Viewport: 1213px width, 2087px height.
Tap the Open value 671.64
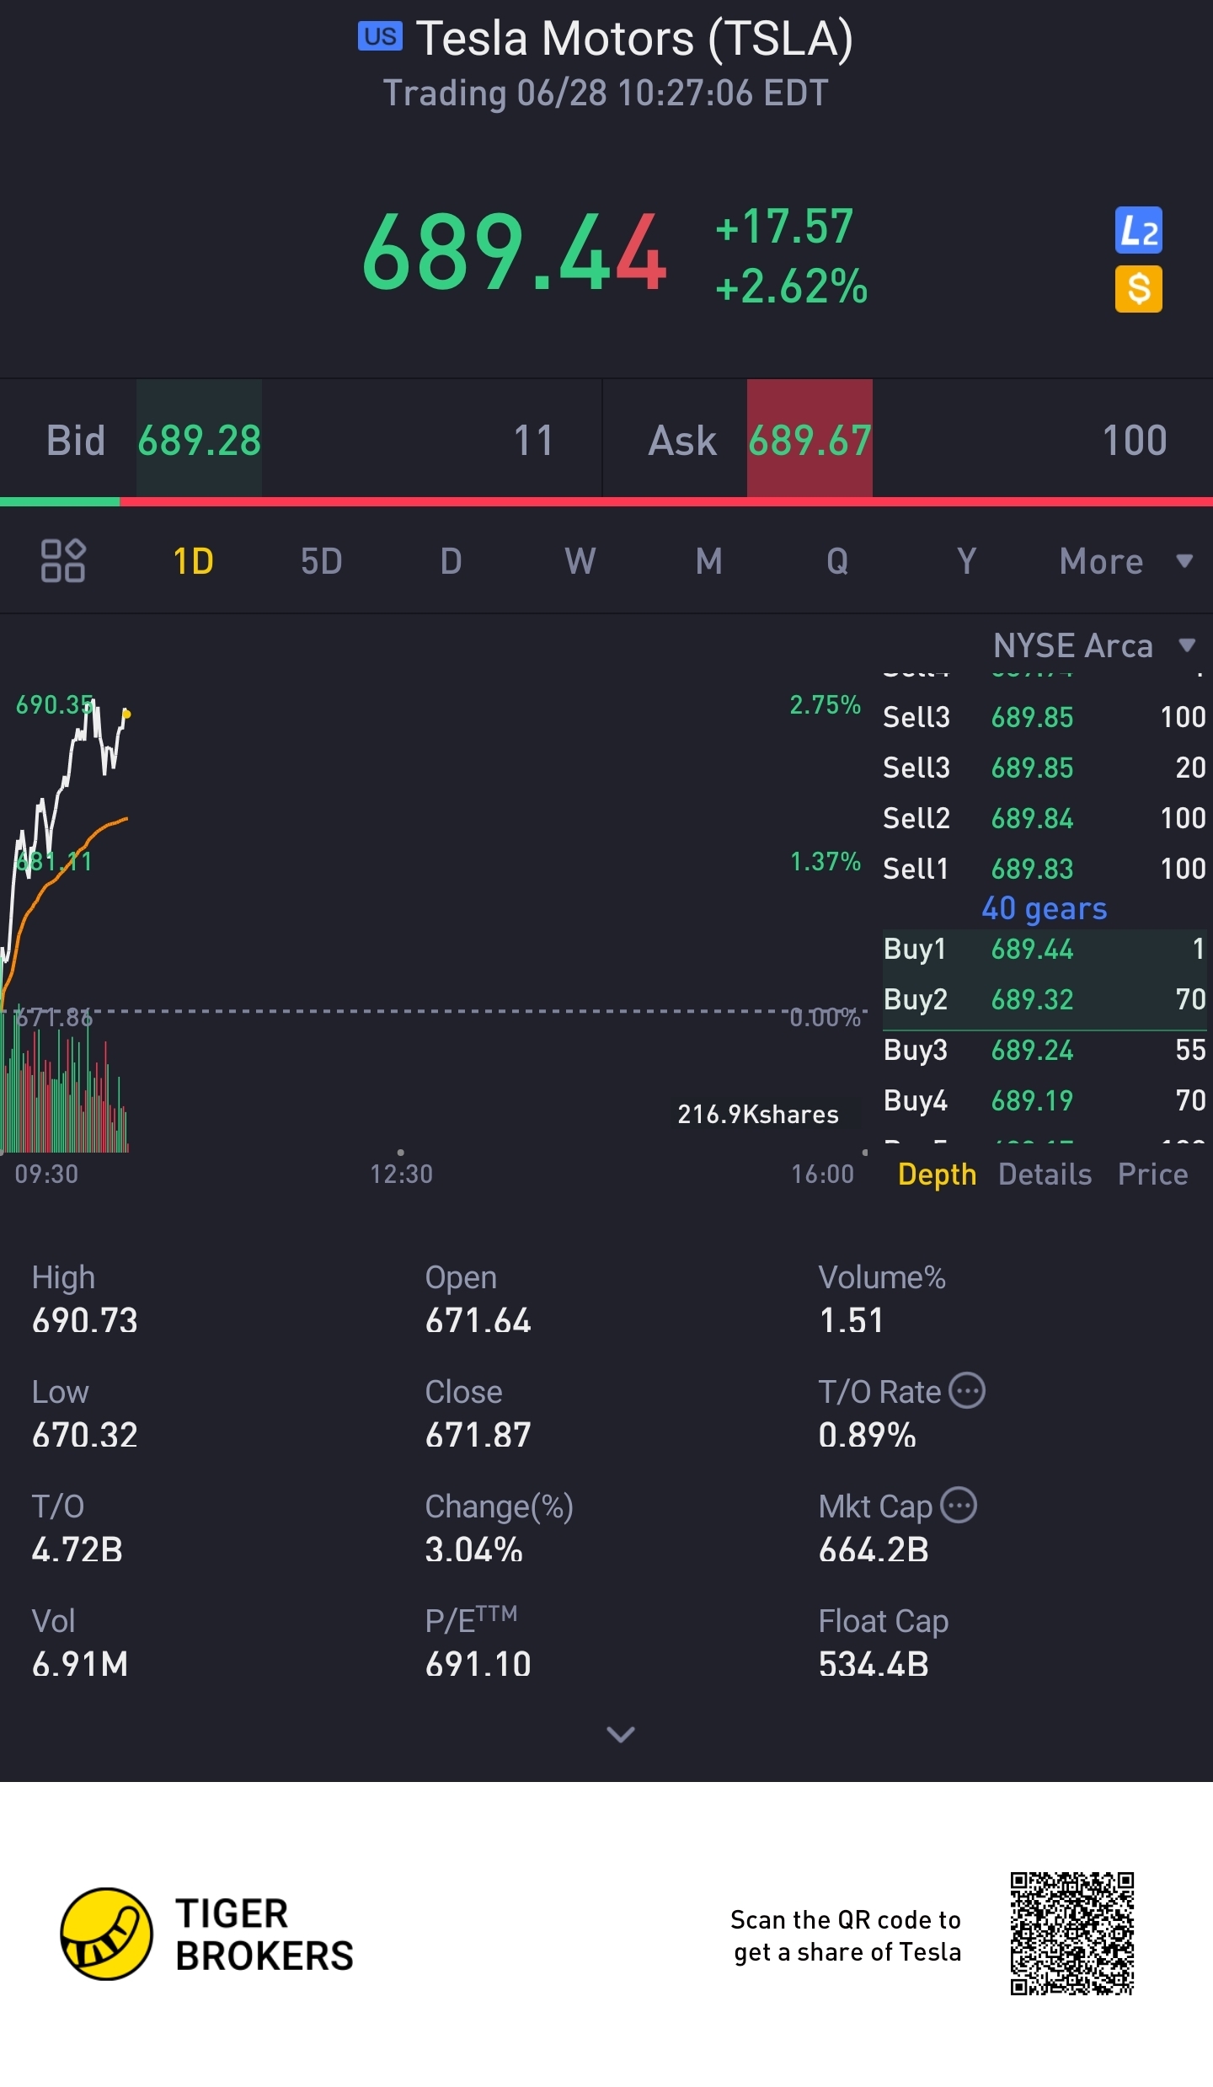click(x=478, y=1320)
